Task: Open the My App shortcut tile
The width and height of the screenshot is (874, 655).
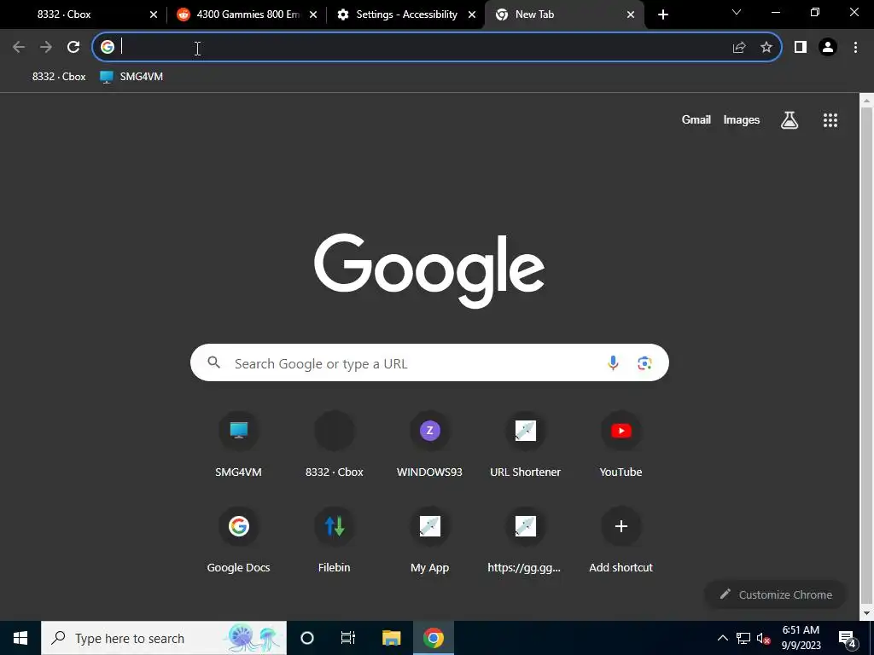Action: (430, 540)
